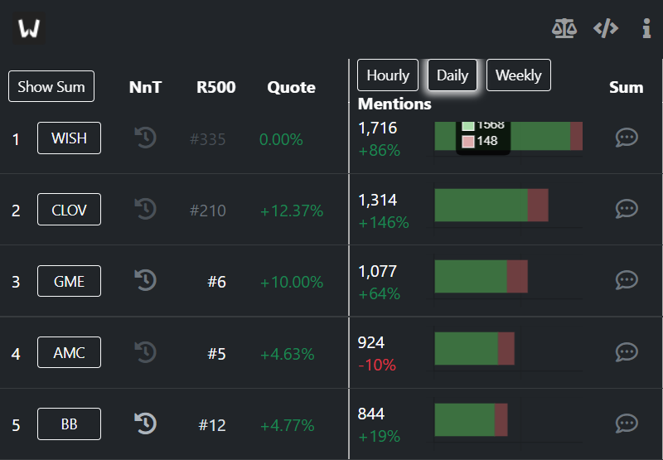663x460 pixels.
Task: Click the +4.77% quote value
Action: 287,425
